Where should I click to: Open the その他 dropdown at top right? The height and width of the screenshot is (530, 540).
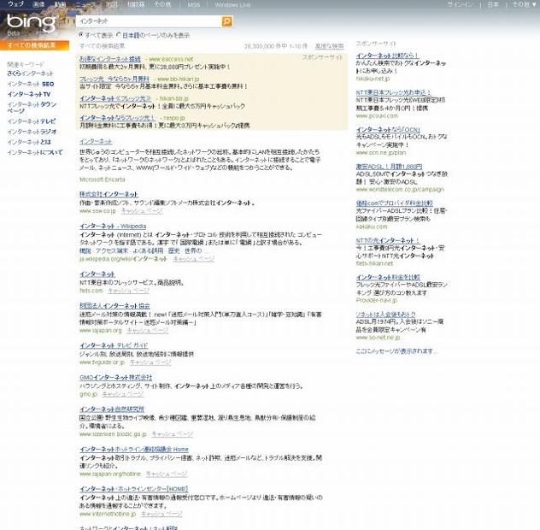(x=524, y=4)
